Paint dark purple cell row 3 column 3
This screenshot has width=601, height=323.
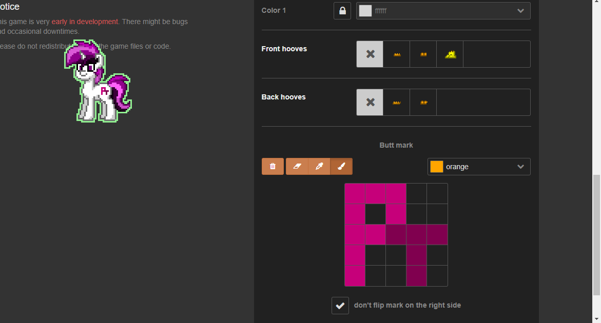tap(396, 235)
